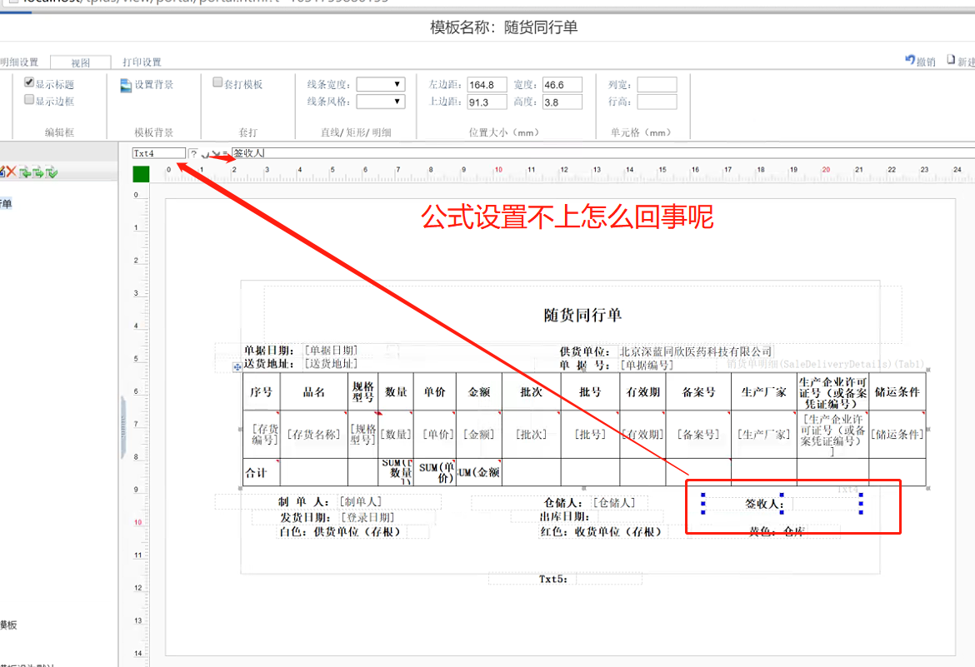
Task: Click the set background image icon
Action: [x=126, y=85]
